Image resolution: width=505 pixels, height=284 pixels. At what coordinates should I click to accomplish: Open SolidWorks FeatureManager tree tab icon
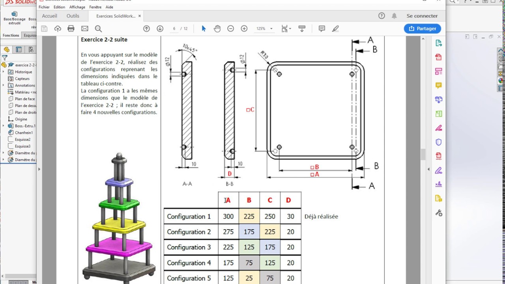pyautogui.click(x=6, y=50)
